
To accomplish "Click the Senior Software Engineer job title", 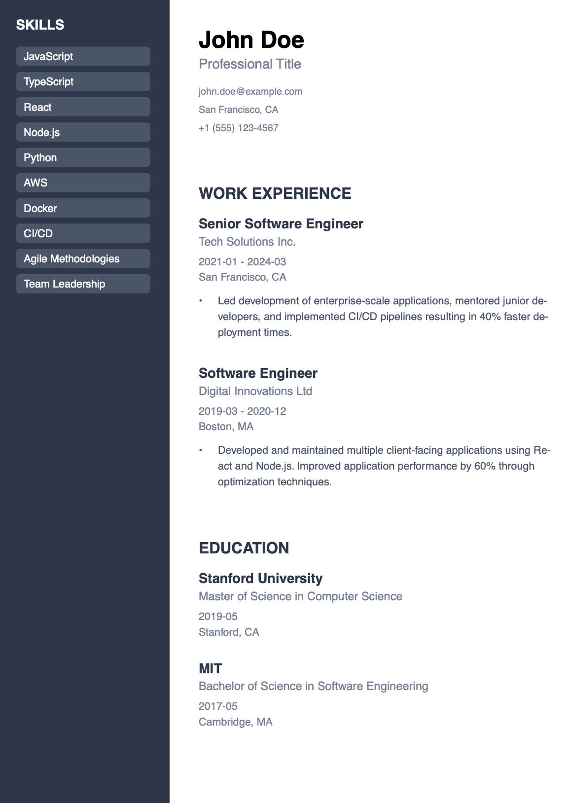I will point(281,223).
